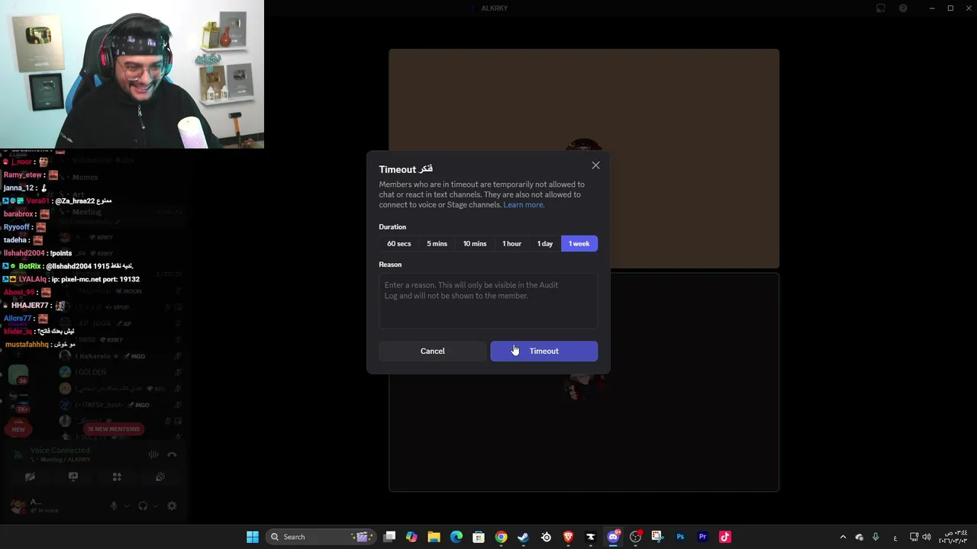Click the 'In voice' status text
This screenshot has width=977, height=549.
[x=47, y=511]
